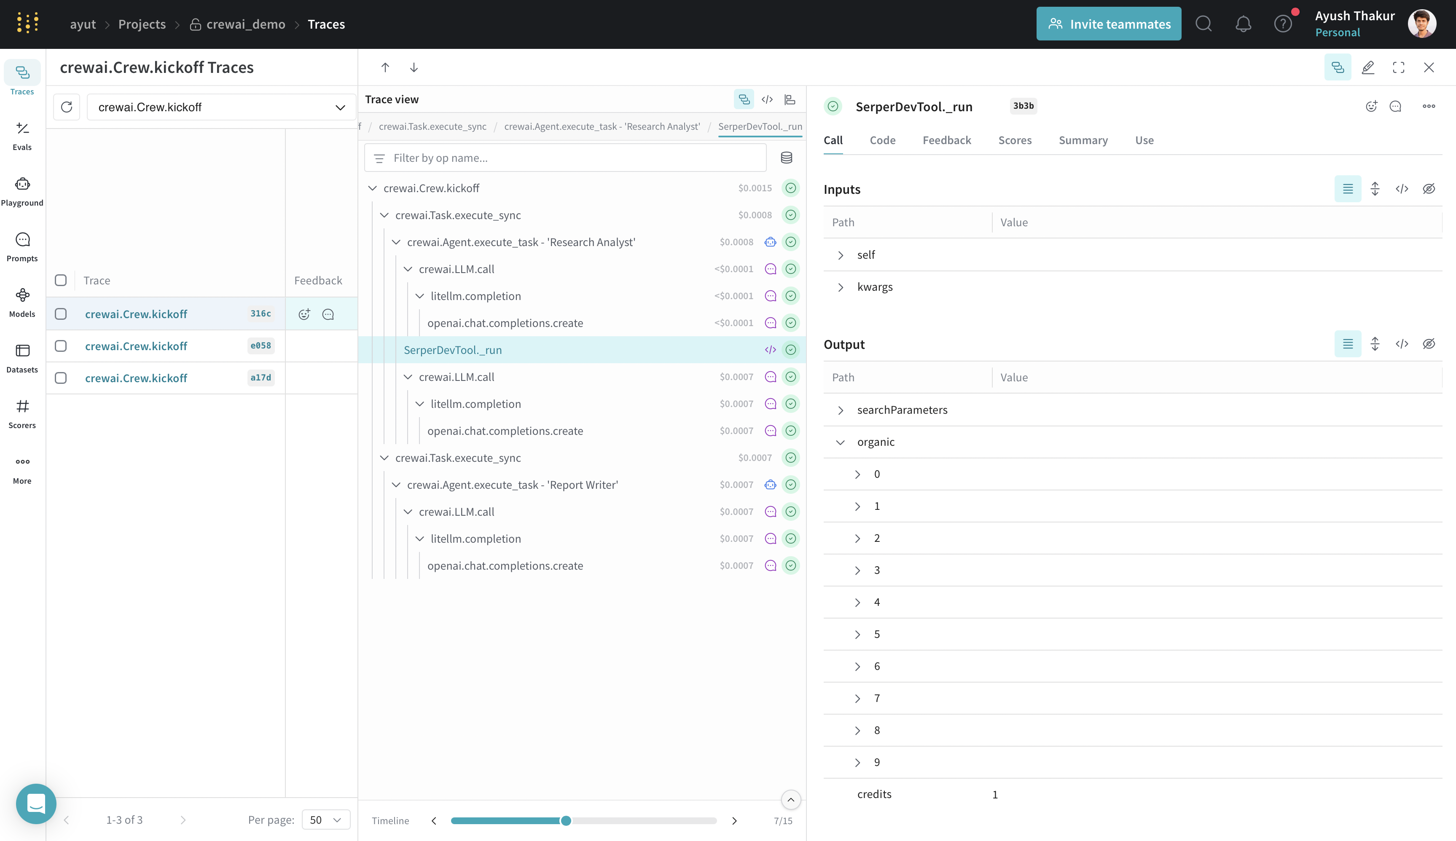
Task: Switch trace view to code view icon
Action: 767,99
